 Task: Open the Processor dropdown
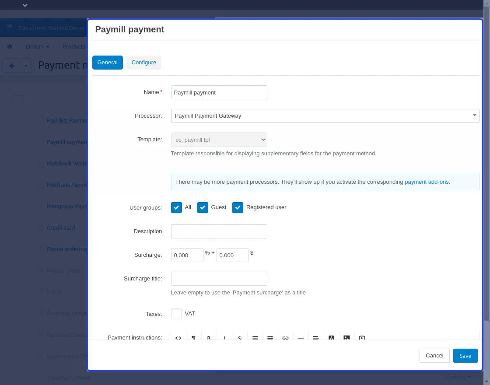pyautogui.click(x=325, y=116)
